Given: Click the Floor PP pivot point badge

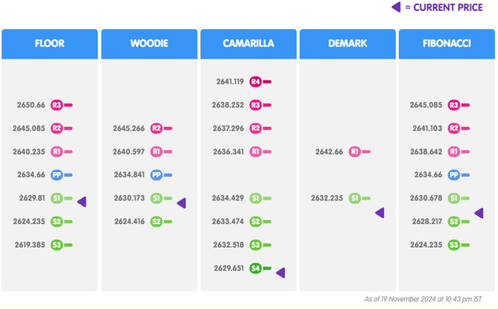Looking at the screenshot, I should (57, 175).
